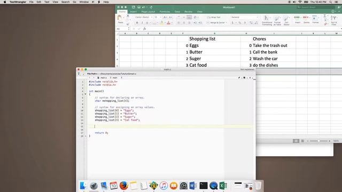
Task: Align text right in Excel ribbon
Action: click(x=189, y=22)
